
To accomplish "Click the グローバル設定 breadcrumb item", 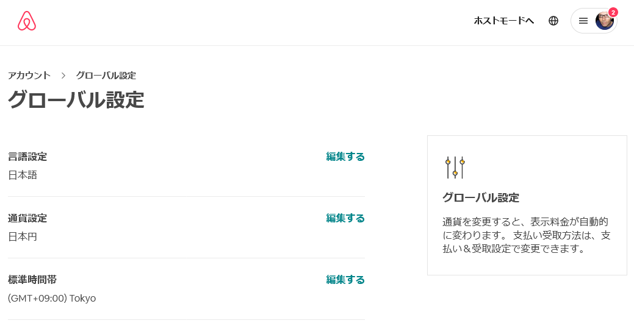I will [106, 76].
